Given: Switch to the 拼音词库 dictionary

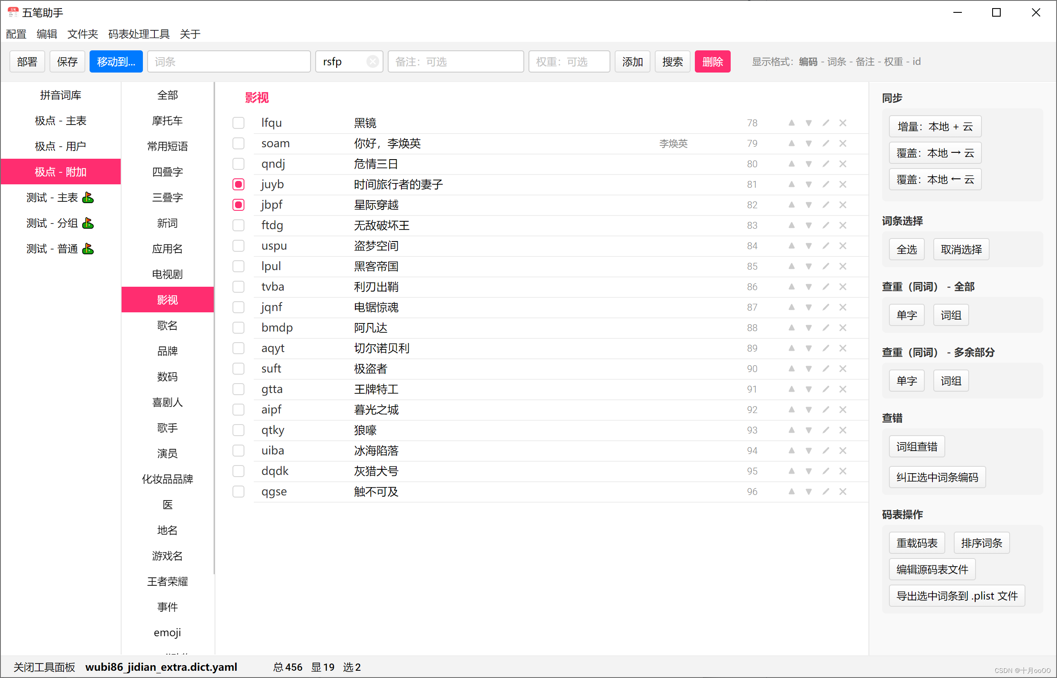Looking at the screenshot, I should pyautogui.click(x=60, y=95).
